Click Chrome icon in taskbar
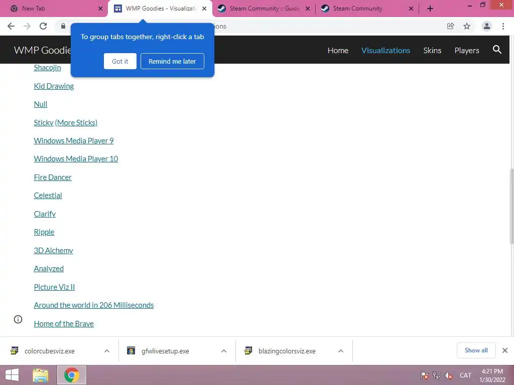Image resolution: width=514 pixels, height=385 pixels. [72, 375]
